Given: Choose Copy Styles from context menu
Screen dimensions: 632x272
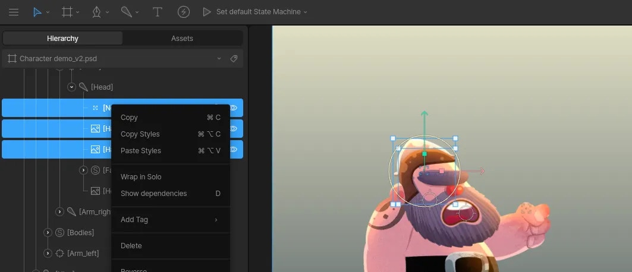Looking at the screenshot, I should click(171, 134).
